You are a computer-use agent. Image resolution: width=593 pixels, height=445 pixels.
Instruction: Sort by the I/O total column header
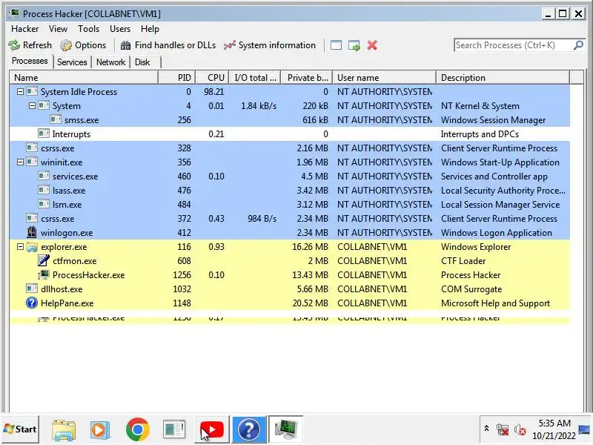click(255, 78)
